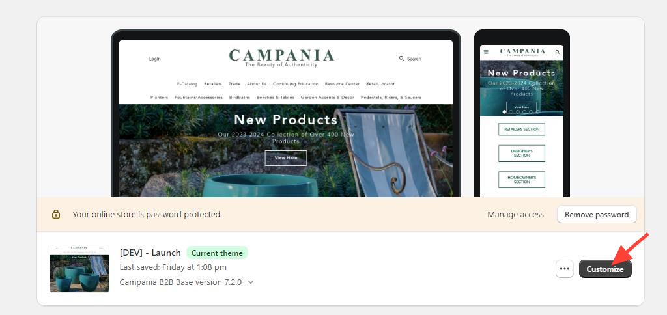Click the CAMPANIA logo in mobile preview
The image size is (667, 315).
point(522,52)
